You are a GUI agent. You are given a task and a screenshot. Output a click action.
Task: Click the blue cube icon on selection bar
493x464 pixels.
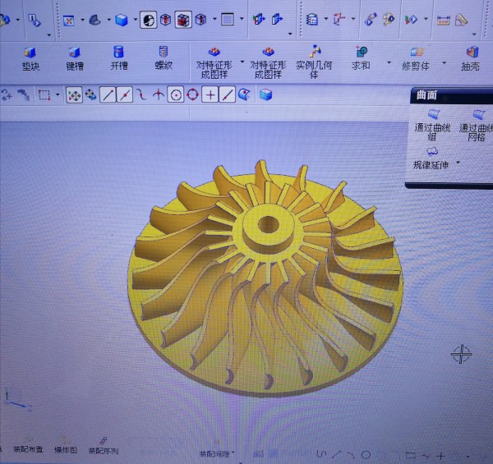[265, 94]
